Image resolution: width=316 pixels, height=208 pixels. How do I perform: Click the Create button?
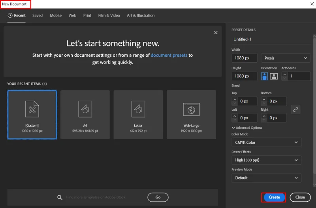pos(274,197)
